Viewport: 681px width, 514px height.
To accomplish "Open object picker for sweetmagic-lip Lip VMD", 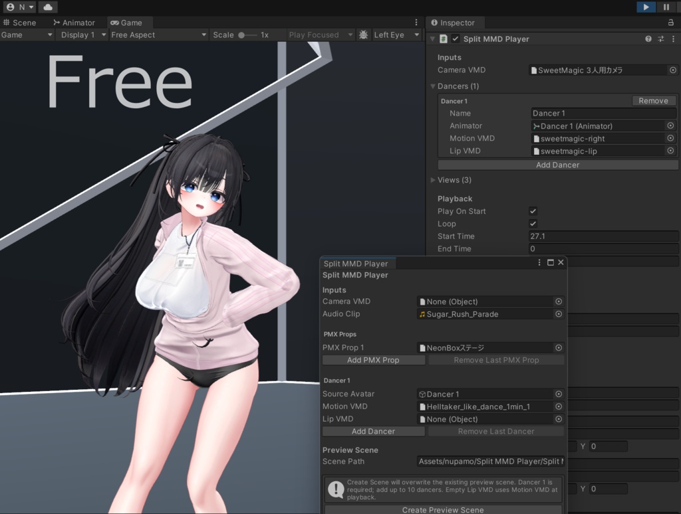I will point(670,151).
